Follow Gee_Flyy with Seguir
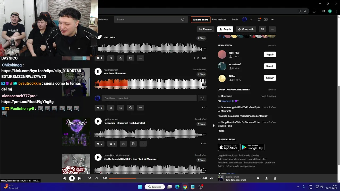This screenshot has width=340, height=191. [x=270, y=54]
